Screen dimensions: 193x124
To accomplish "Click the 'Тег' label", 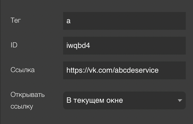I will click(16, 20).
